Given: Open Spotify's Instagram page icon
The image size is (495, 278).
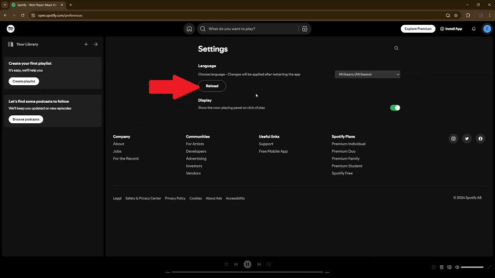Looking at the screenshot, I should 453,138.
